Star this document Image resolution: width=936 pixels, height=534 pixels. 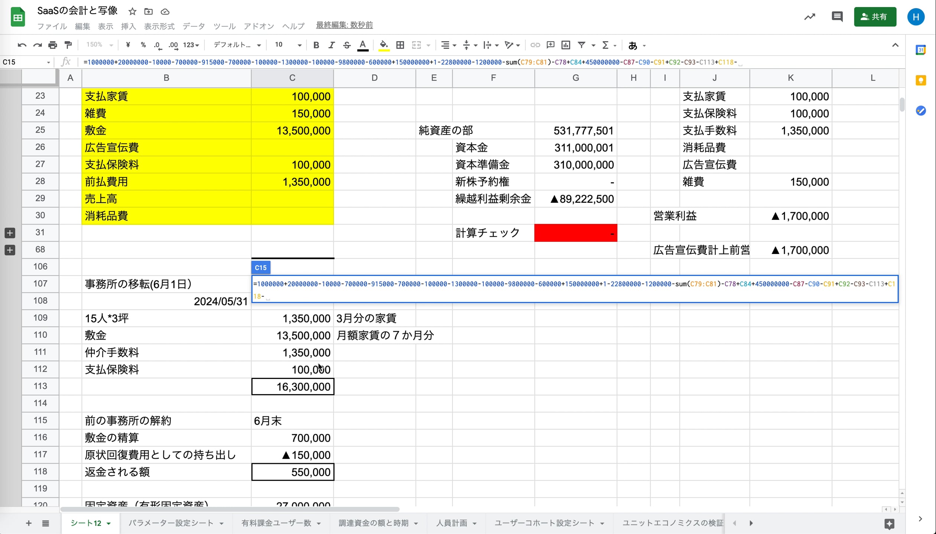(132, 11)
